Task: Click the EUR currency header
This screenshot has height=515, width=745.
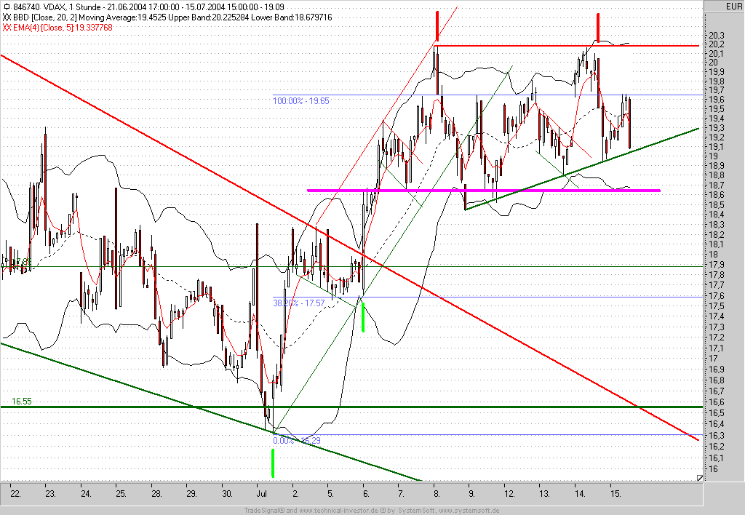Action: [733, 6]
